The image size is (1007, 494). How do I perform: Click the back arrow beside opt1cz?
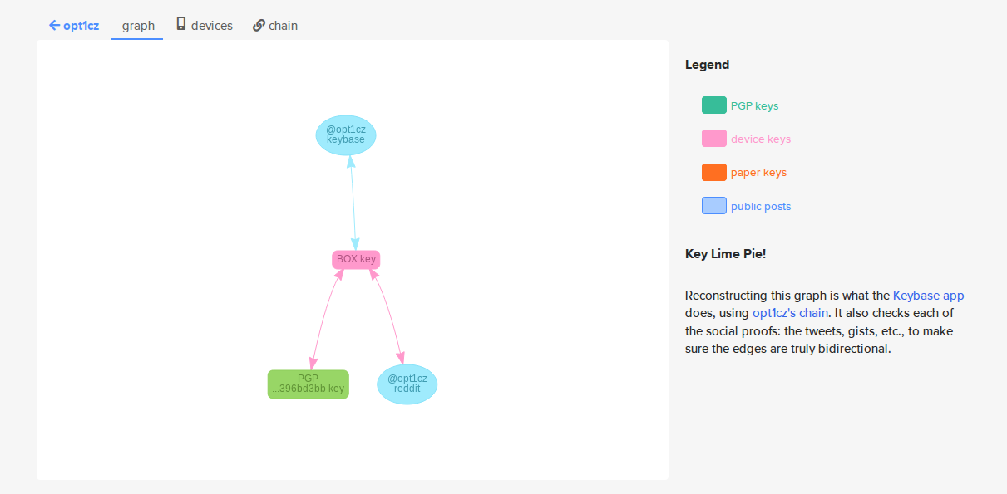pos(55,26)
